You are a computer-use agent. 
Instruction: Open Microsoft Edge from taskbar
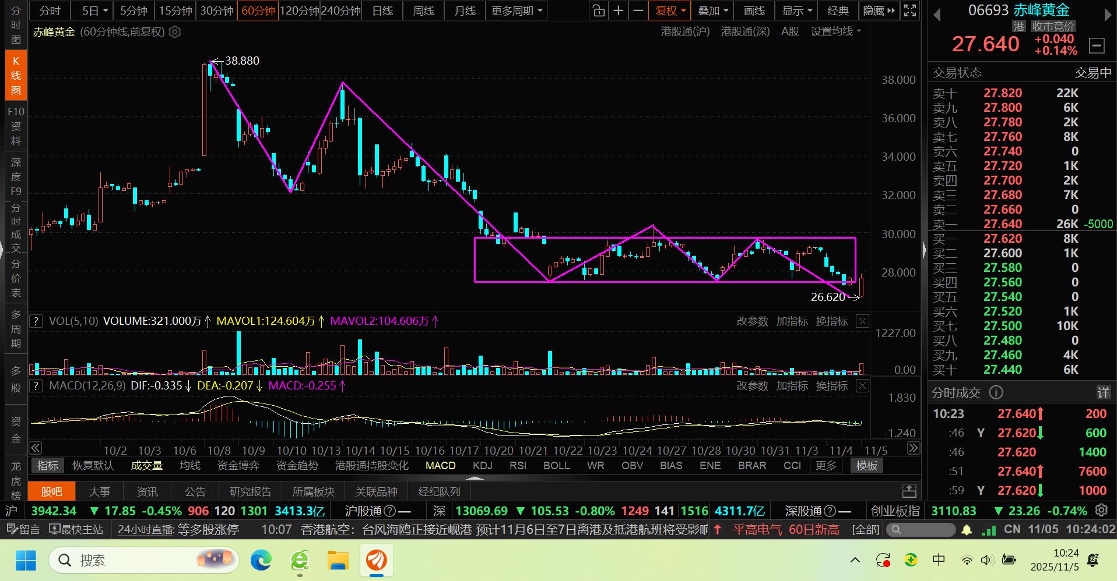click(x=261, y=560)
